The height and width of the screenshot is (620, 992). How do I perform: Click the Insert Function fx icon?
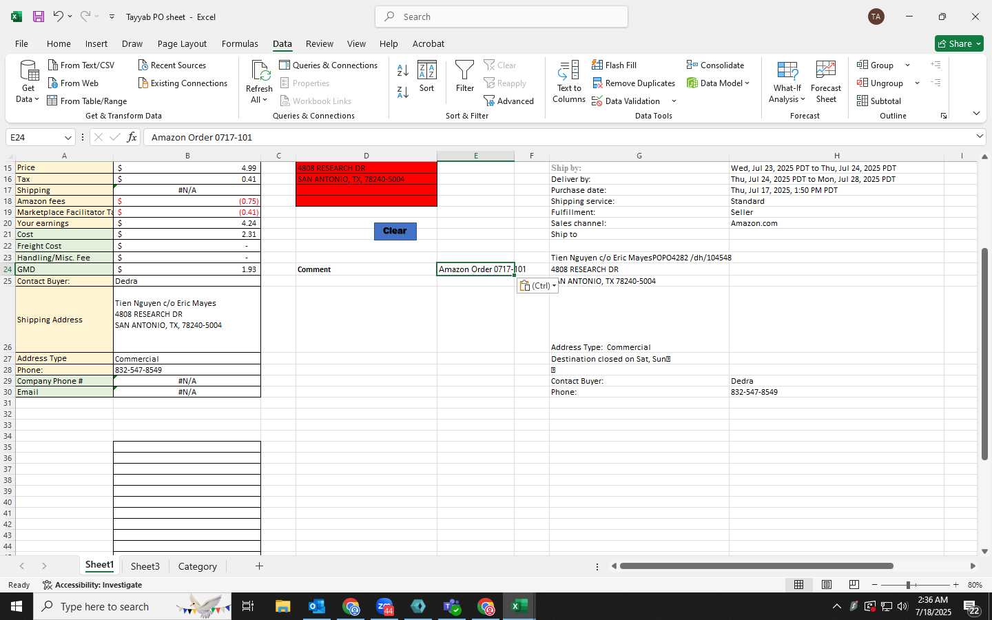pyautogui.click(x=132, y=137)
